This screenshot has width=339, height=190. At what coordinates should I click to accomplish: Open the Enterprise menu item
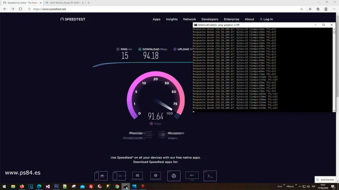click(231, 19)
